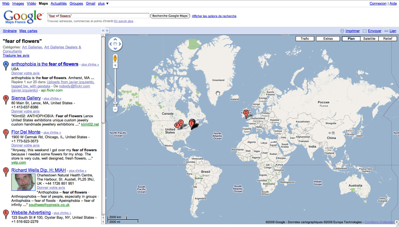The height and width of the screenshot is (227, 399).
Task: Click the envelope icon beside Envoyer
Action: [x=365, y=31]
